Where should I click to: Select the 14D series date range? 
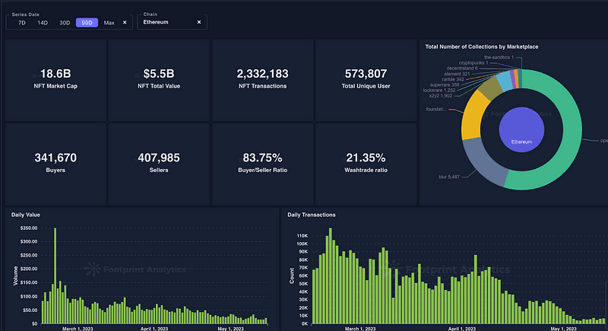tap(43, 23)
